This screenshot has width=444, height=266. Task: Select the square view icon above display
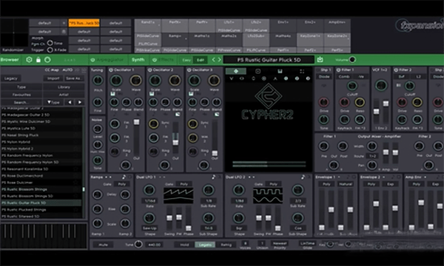[258, 71]
